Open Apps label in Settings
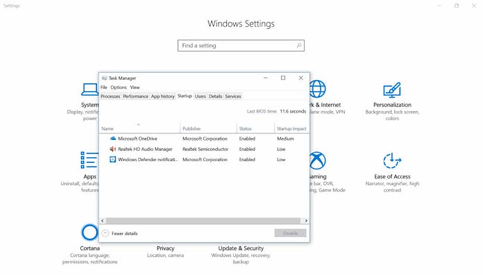Screen dimensions: 483x275 point(90,176)
